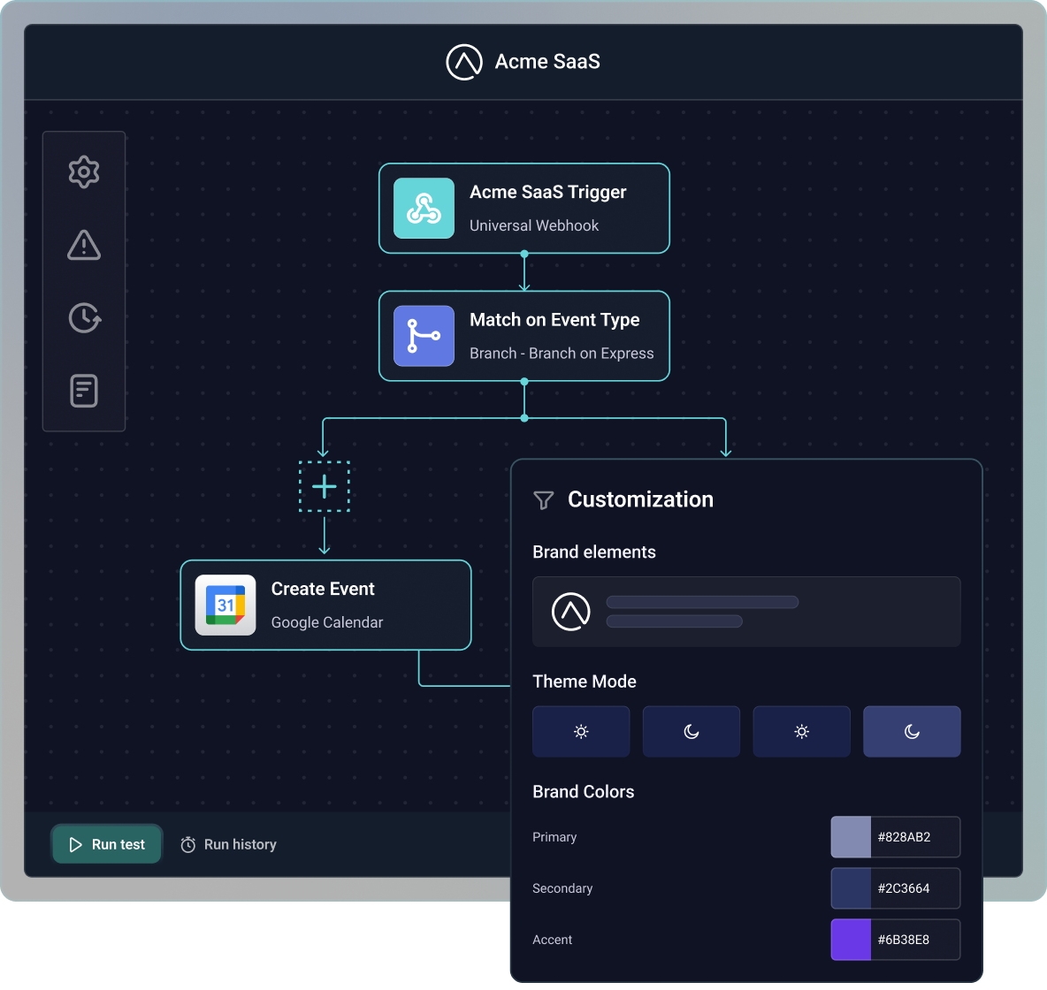Image resolution: width=1047 pixels, height=990 pixels.
Task: Select the first sun theme mode button
Action: pyautogui.click(x=581, y=732)
